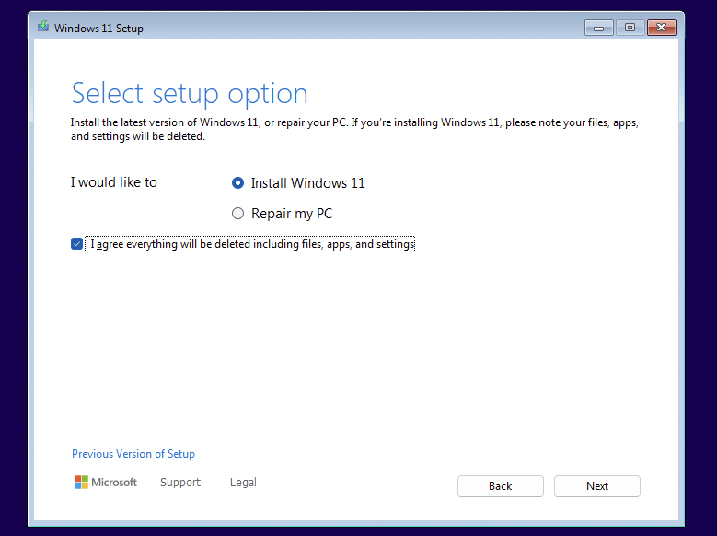Click the Microsoft logo
The height and width of the screenshot is (536, 717).
[x=106, y=482]
